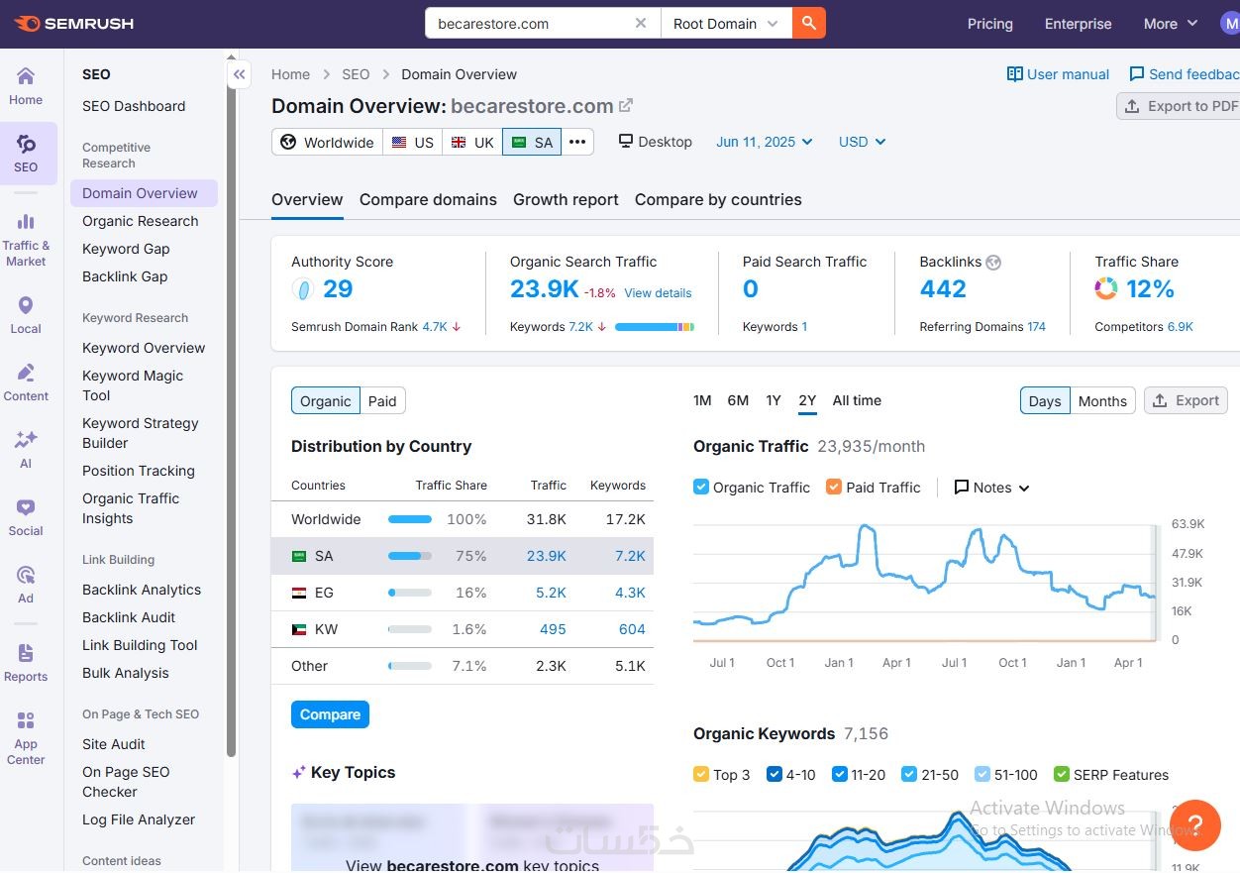Select the All time range
The image size is (1240, 873).
pyautogui.click(x=857, y=400)
